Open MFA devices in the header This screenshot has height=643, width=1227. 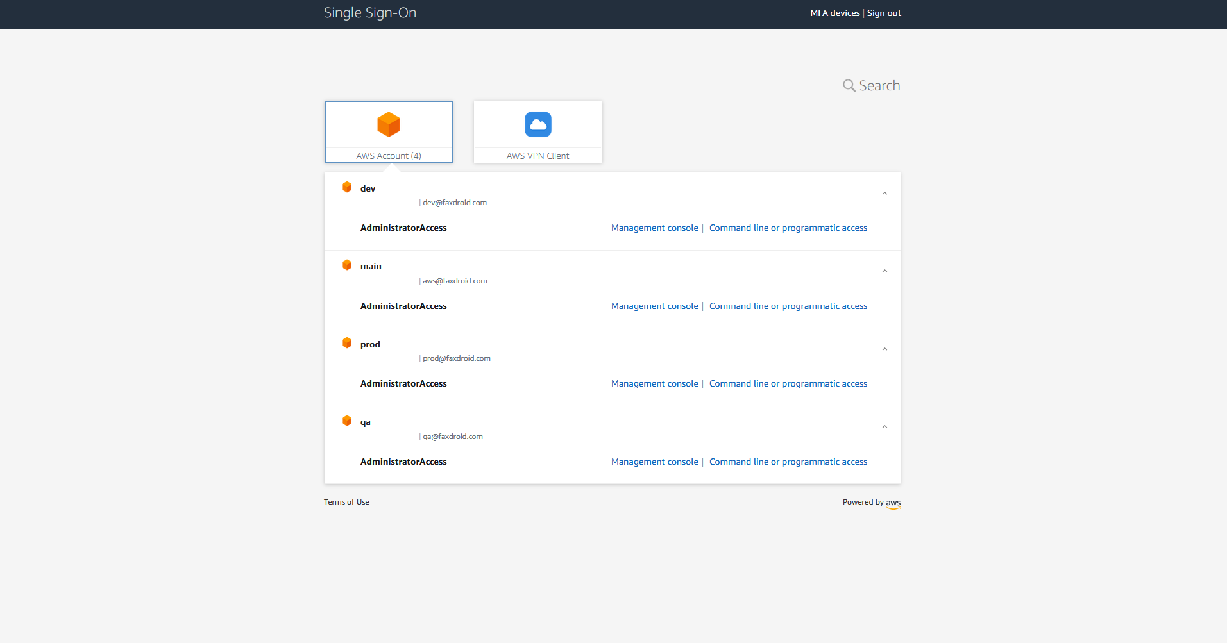(x=835, y=13)
